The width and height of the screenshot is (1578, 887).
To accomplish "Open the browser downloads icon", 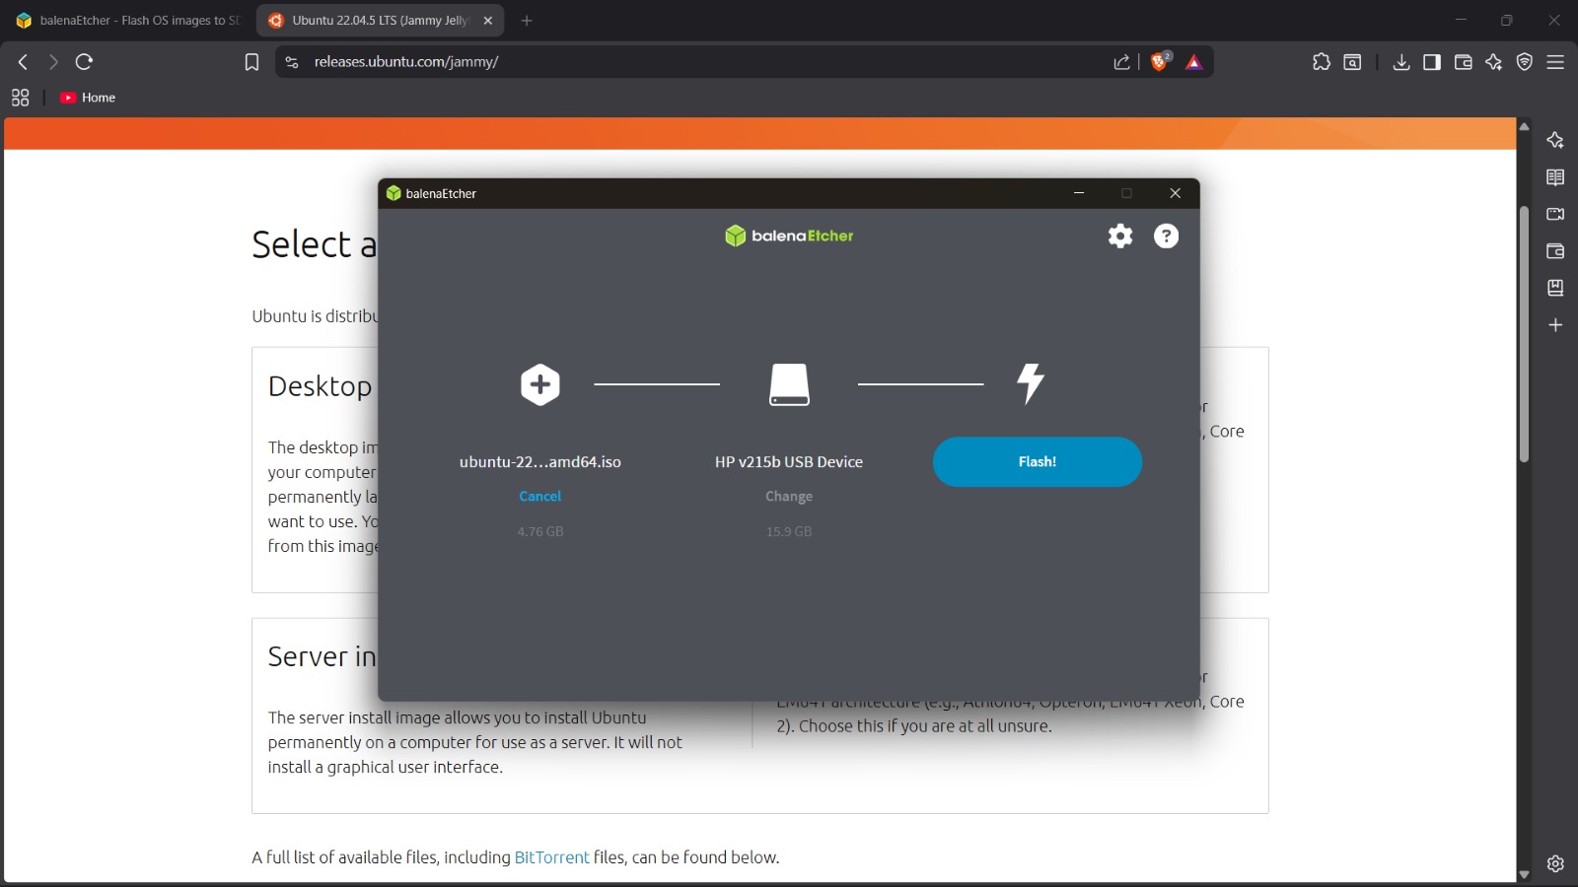I will (x=1400, y=62).
